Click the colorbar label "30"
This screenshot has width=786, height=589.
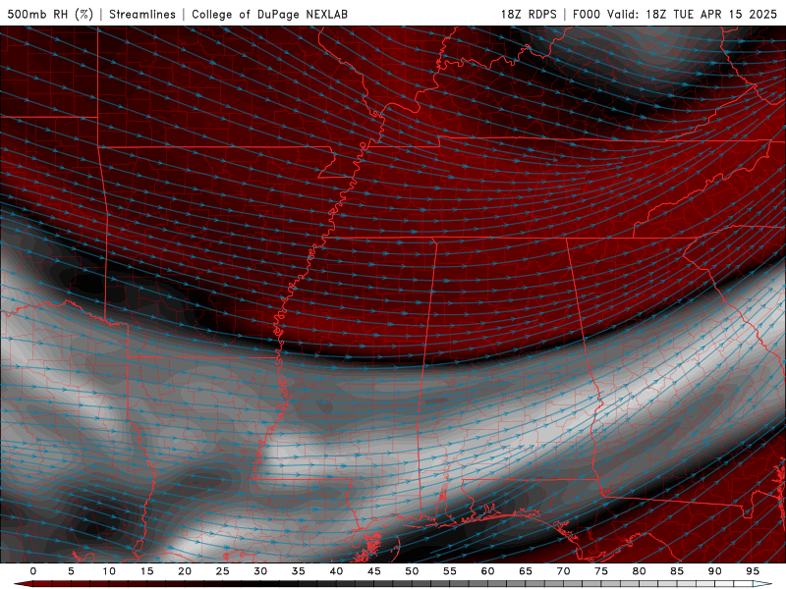pyautogui.click(x=260, y=571)
